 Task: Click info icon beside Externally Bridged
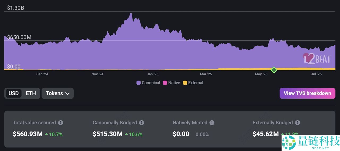point(297,123)
